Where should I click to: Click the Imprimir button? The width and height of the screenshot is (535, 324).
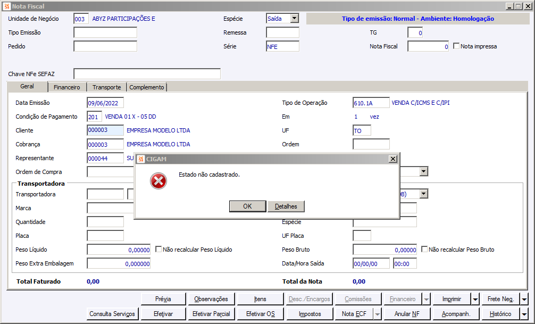(452, 299)
